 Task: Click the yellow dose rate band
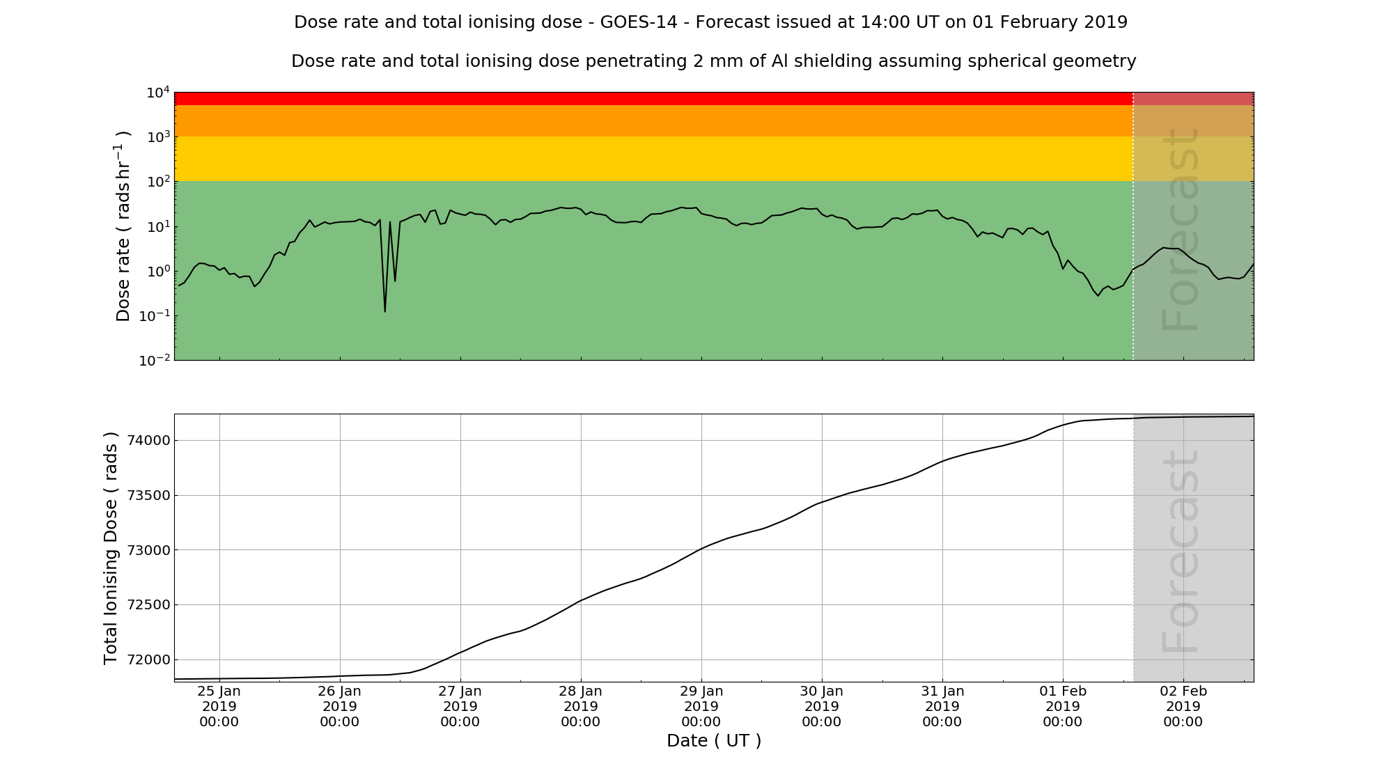[x=653, y=159]
